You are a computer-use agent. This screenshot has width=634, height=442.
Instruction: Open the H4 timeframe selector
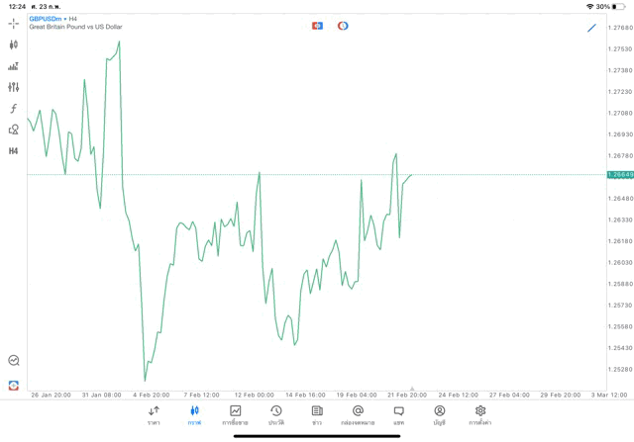tap(13, 151)
